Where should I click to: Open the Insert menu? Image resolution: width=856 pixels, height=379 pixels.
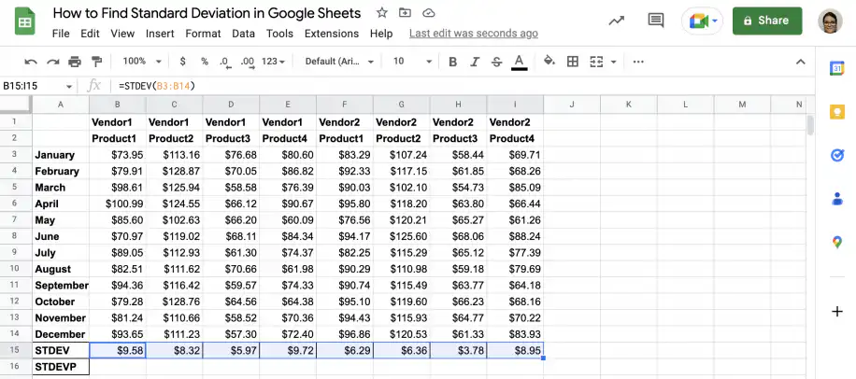(x=160, y=34)
